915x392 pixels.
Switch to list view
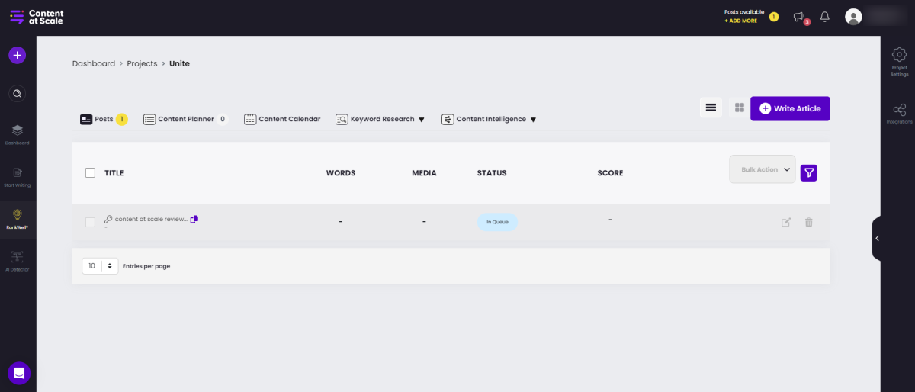point(711,108)
